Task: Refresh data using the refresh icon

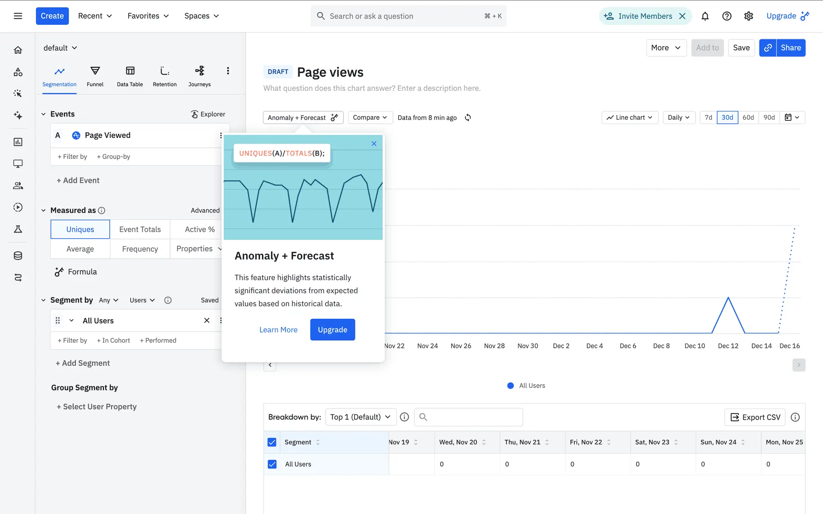Action: tap(468, 117)
